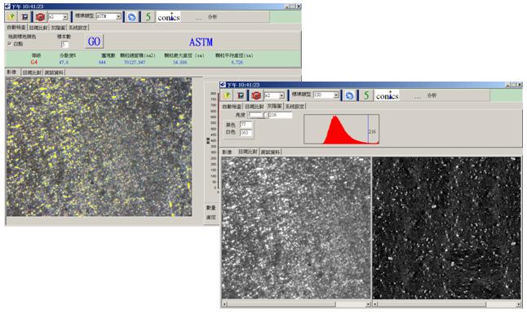Click the save disk icon in ISO window

pyautogui.click(x=241, y=95)
